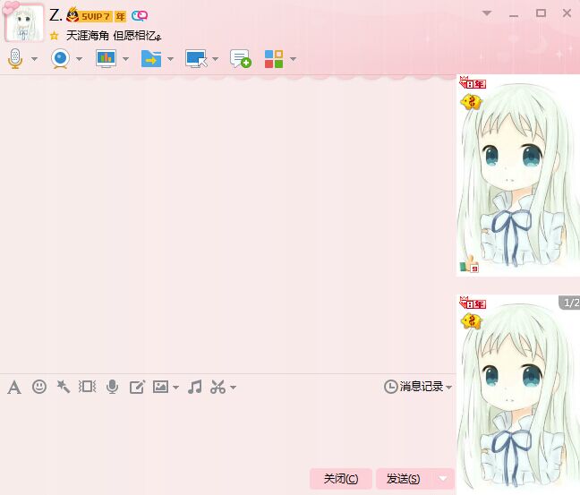
Task: Click the signature text 天涯海角 但愿相忆
Action: 114,36
